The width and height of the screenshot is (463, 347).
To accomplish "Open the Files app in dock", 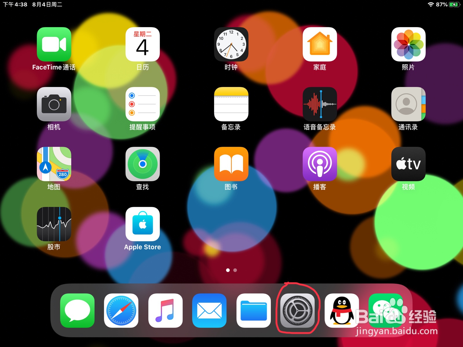I will tap(253, 311).
